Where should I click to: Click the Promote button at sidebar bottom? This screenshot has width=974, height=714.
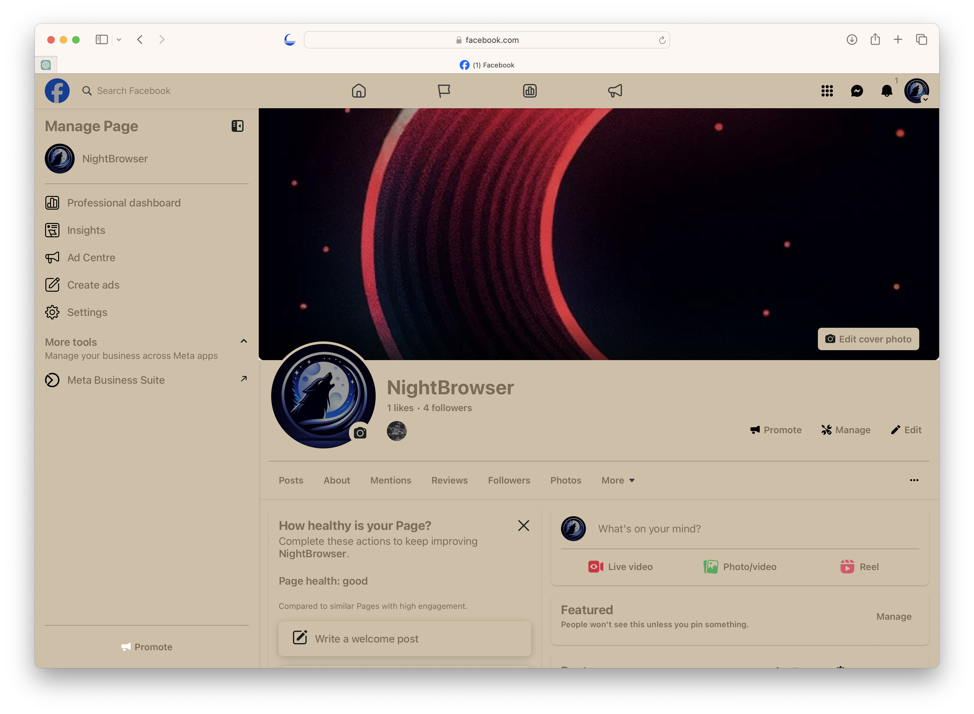pyautogui.click(x=146, y=647)
